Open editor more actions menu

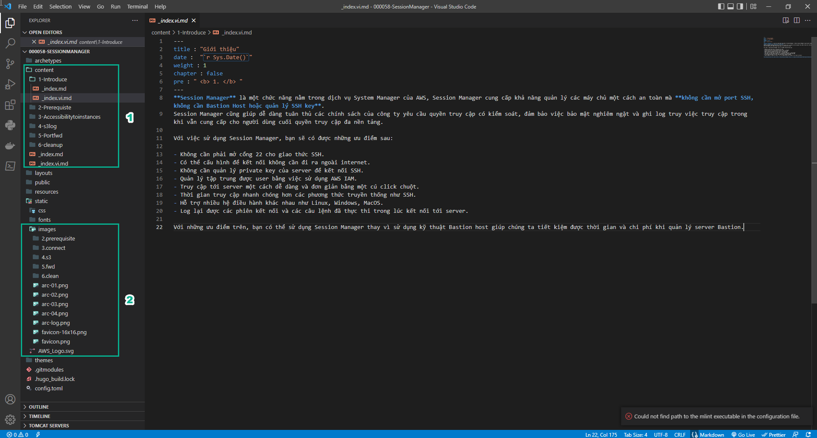tap(808, 20)
